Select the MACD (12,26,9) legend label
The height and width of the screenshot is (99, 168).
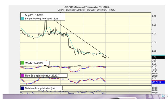[x=34, y=63]
